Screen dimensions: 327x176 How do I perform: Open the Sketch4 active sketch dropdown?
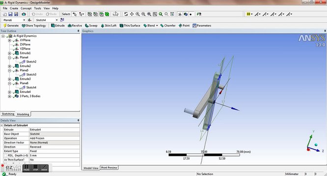(56, 20)
